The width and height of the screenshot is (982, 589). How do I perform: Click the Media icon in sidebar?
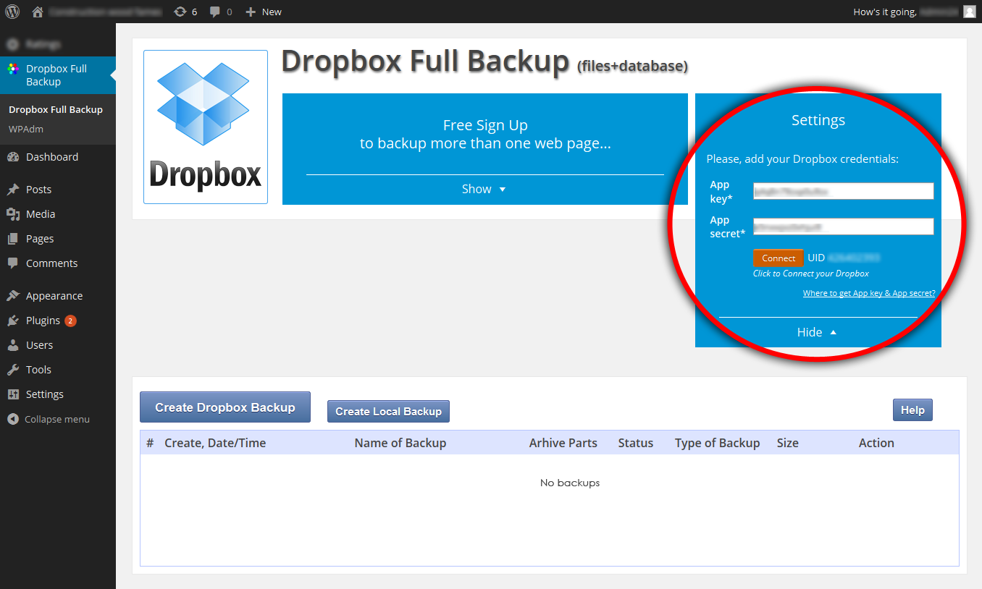tap(13, 214)
